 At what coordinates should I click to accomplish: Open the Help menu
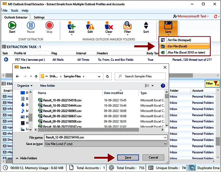pos(25,11)
